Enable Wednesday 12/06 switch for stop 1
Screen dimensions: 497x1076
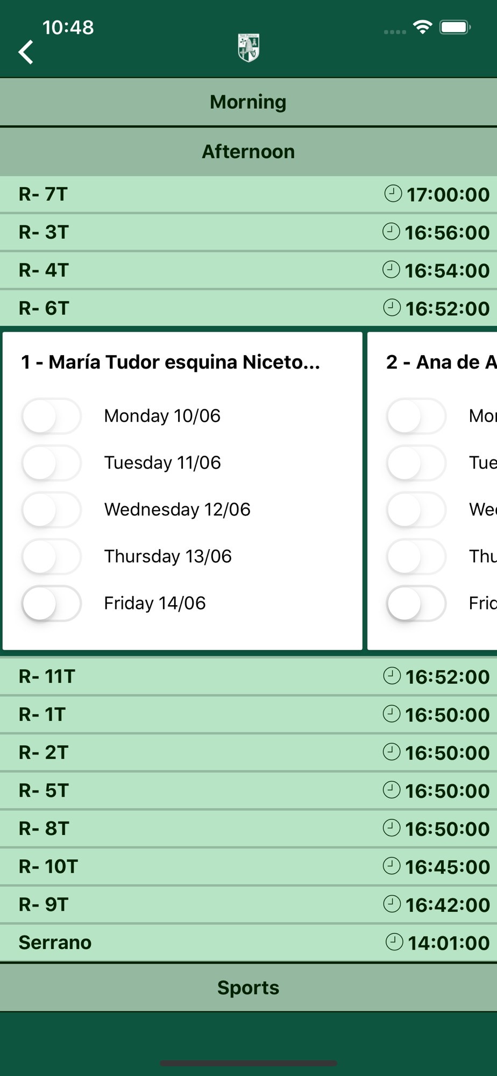coord(51,509)
